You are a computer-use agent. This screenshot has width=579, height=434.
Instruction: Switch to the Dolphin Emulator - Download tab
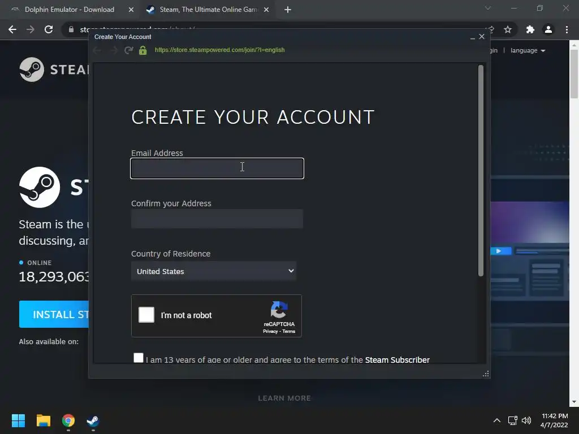(x=70, y=10)
